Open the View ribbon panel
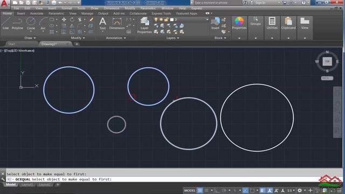 pos(305,23)
